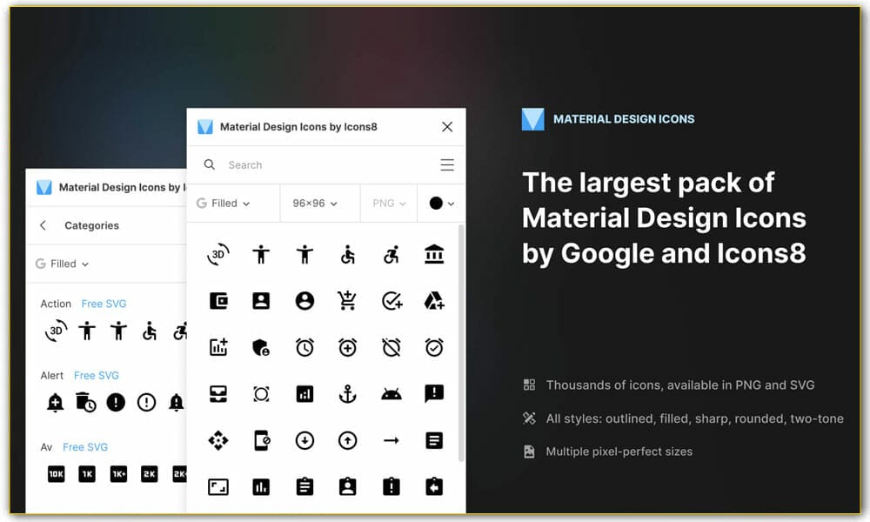Image resolution: width=870 pixels, height=522 pixels.
Task: Go back using the Categories chevron
Action: pos(43,225)
